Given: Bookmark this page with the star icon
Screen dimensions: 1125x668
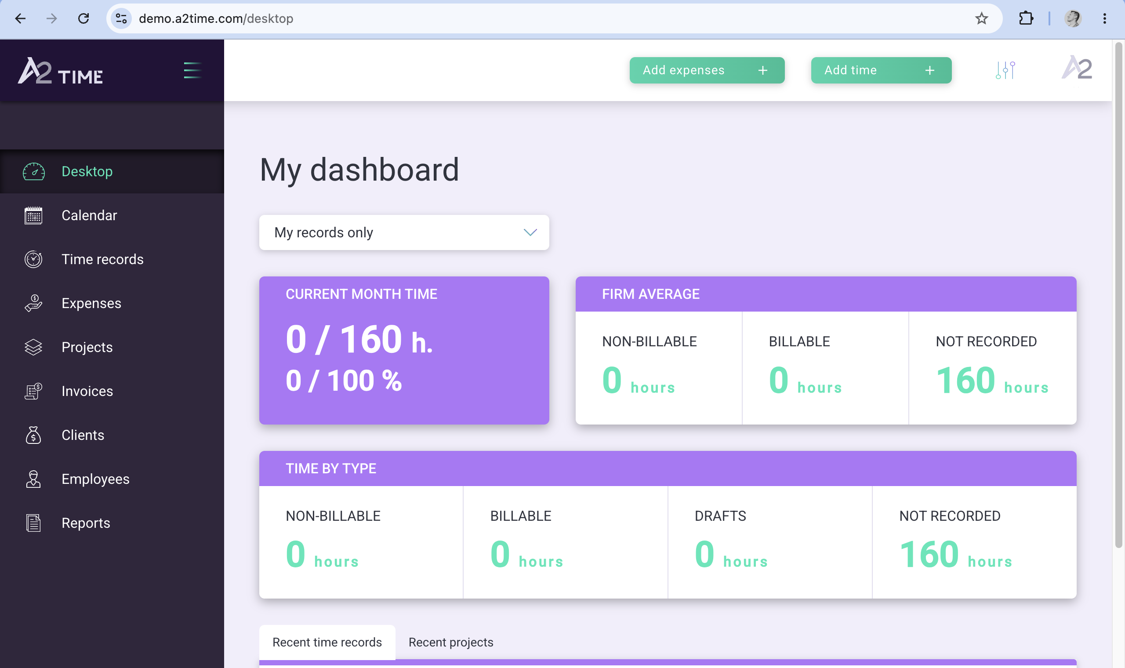Looking at the screenshot, I should point(981,18).
